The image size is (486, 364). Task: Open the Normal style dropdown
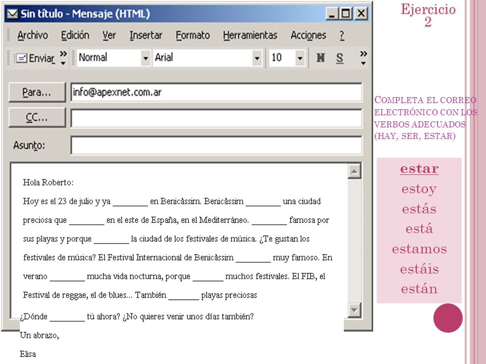click(x=145, y=58)
